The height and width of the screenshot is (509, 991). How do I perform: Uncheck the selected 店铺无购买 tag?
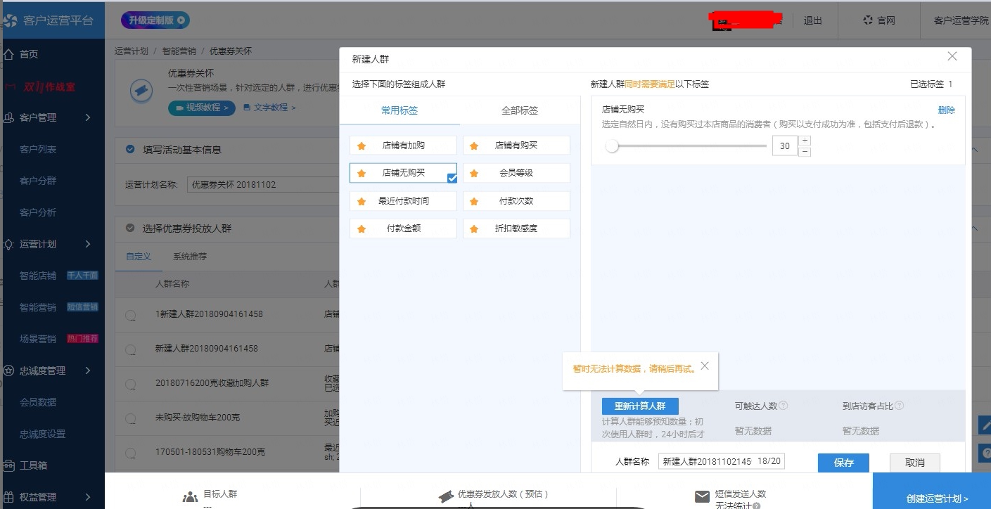[403, 173]
